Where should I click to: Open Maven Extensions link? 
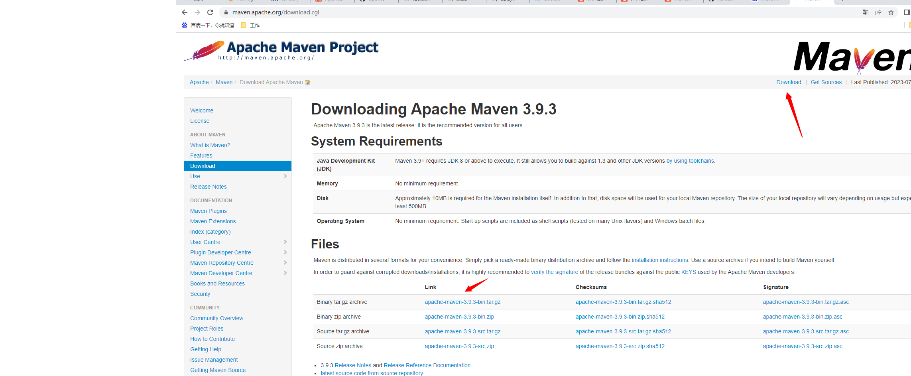(x=213, y=221)
